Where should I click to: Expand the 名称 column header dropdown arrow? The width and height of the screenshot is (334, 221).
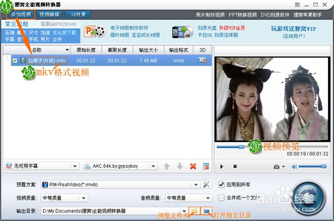[67, 50]
